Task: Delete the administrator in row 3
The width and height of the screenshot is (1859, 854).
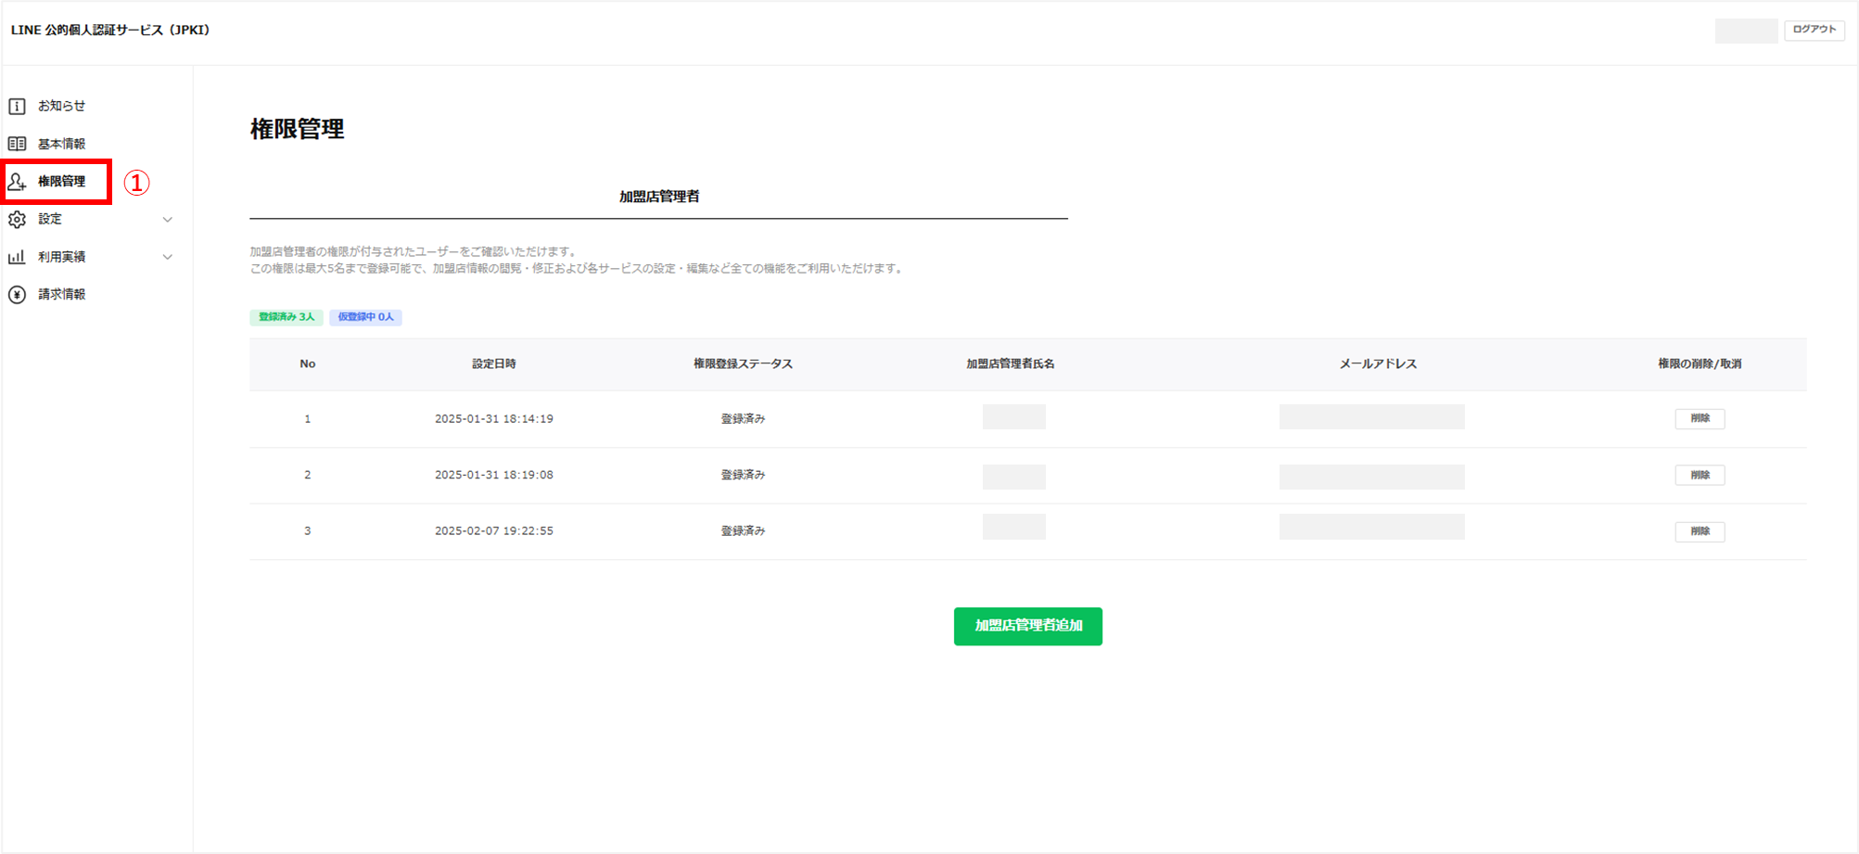Action: point(1699,531)
